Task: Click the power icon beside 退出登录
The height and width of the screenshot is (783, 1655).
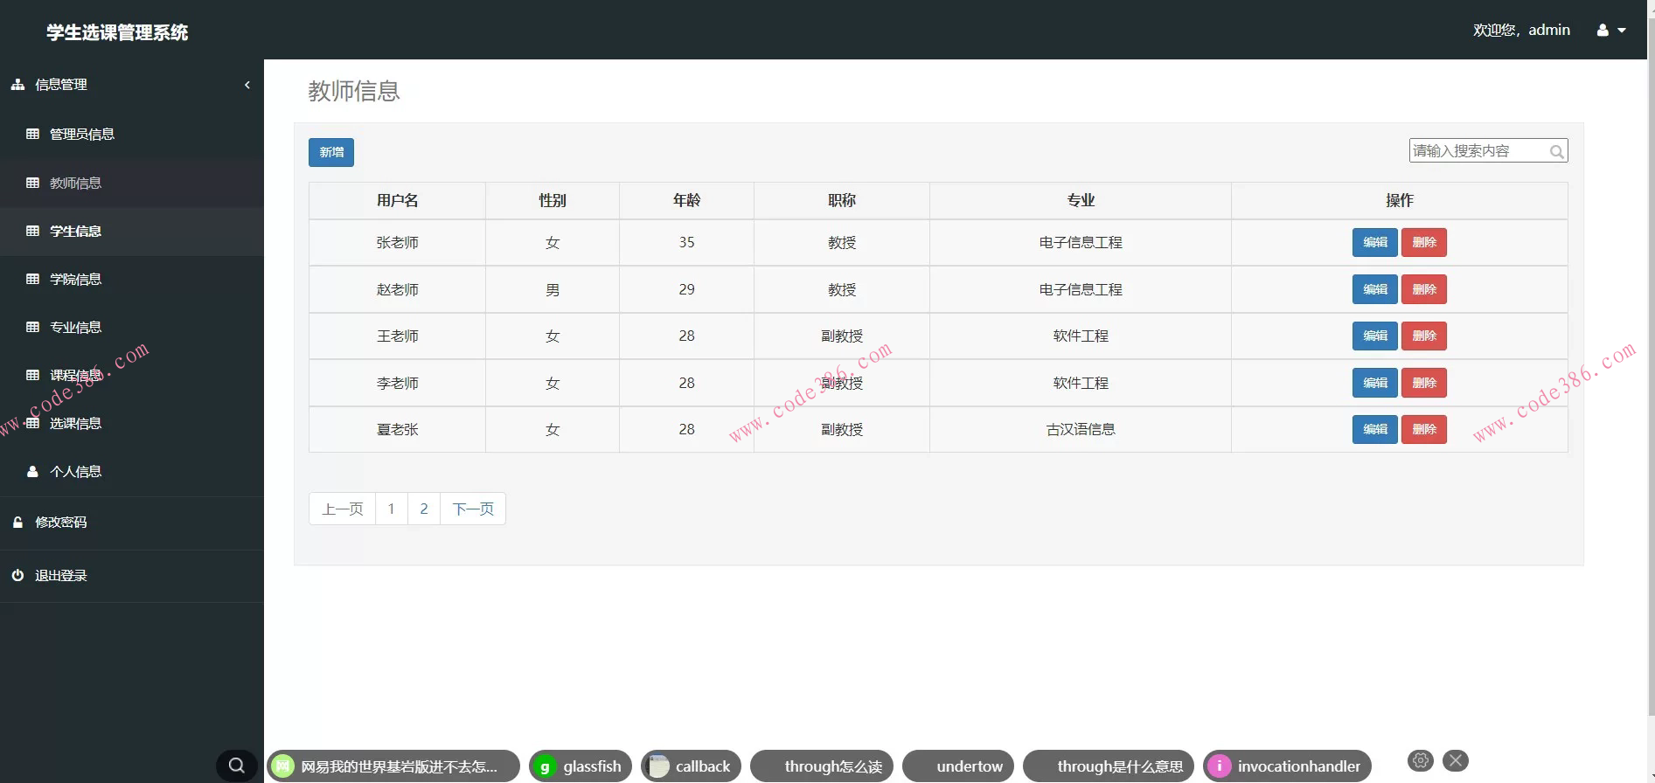Action: click(x=17, y=575)
